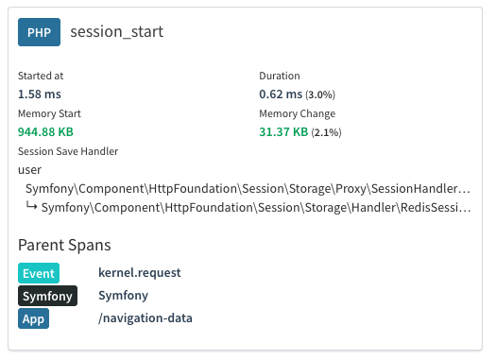Click the Parent Spans heading

[64, 245]
